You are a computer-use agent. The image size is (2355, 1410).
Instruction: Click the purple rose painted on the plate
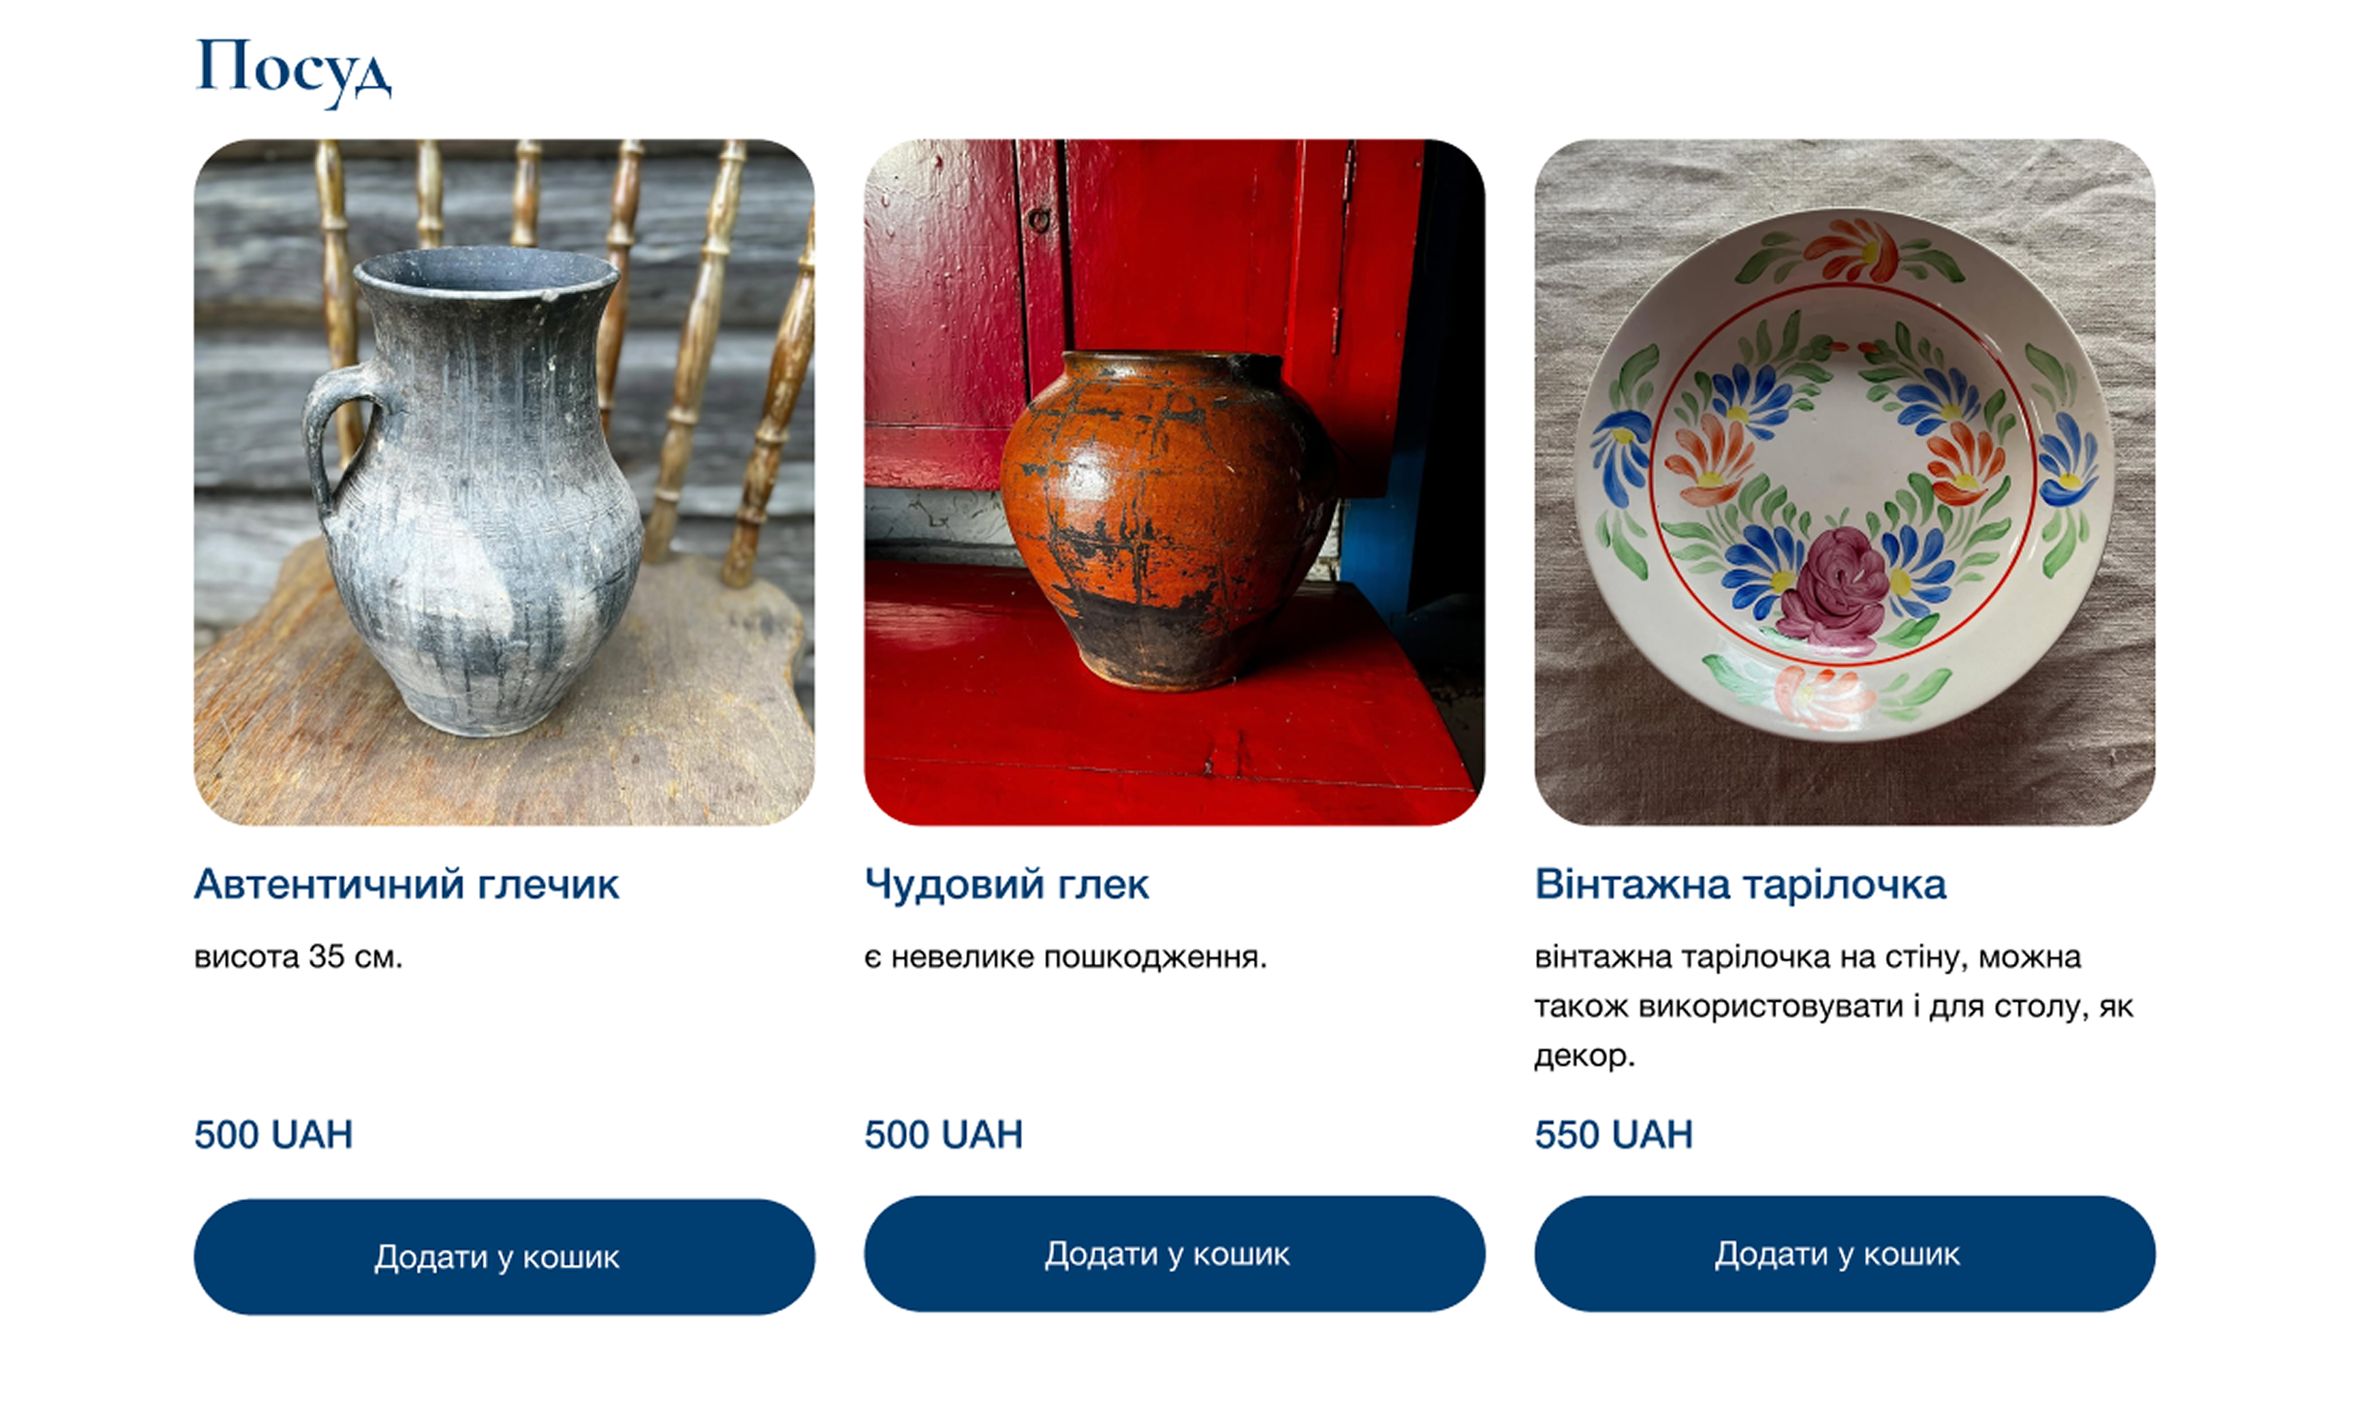(x=1832, y=589)
